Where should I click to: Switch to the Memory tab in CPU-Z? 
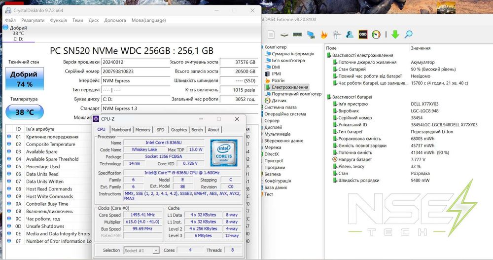[143, 130]
